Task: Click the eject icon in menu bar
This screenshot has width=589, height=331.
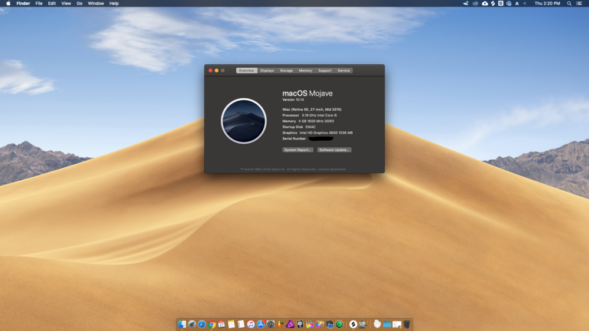Action: [517, 4]
